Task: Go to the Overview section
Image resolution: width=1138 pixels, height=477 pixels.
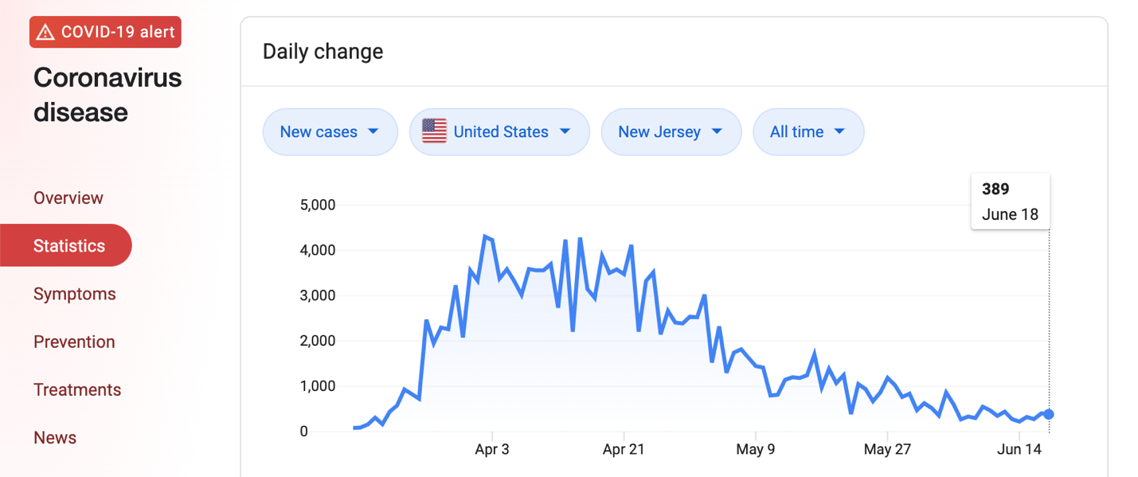Action: pos(68,198)
